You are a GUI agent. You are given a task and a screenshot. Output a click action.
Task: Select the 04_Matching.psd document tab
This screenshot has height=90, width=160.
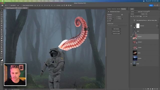click(x=16, y=8)
